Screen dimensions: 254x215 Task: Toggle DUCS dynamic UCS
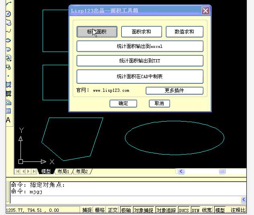point(184,210)
